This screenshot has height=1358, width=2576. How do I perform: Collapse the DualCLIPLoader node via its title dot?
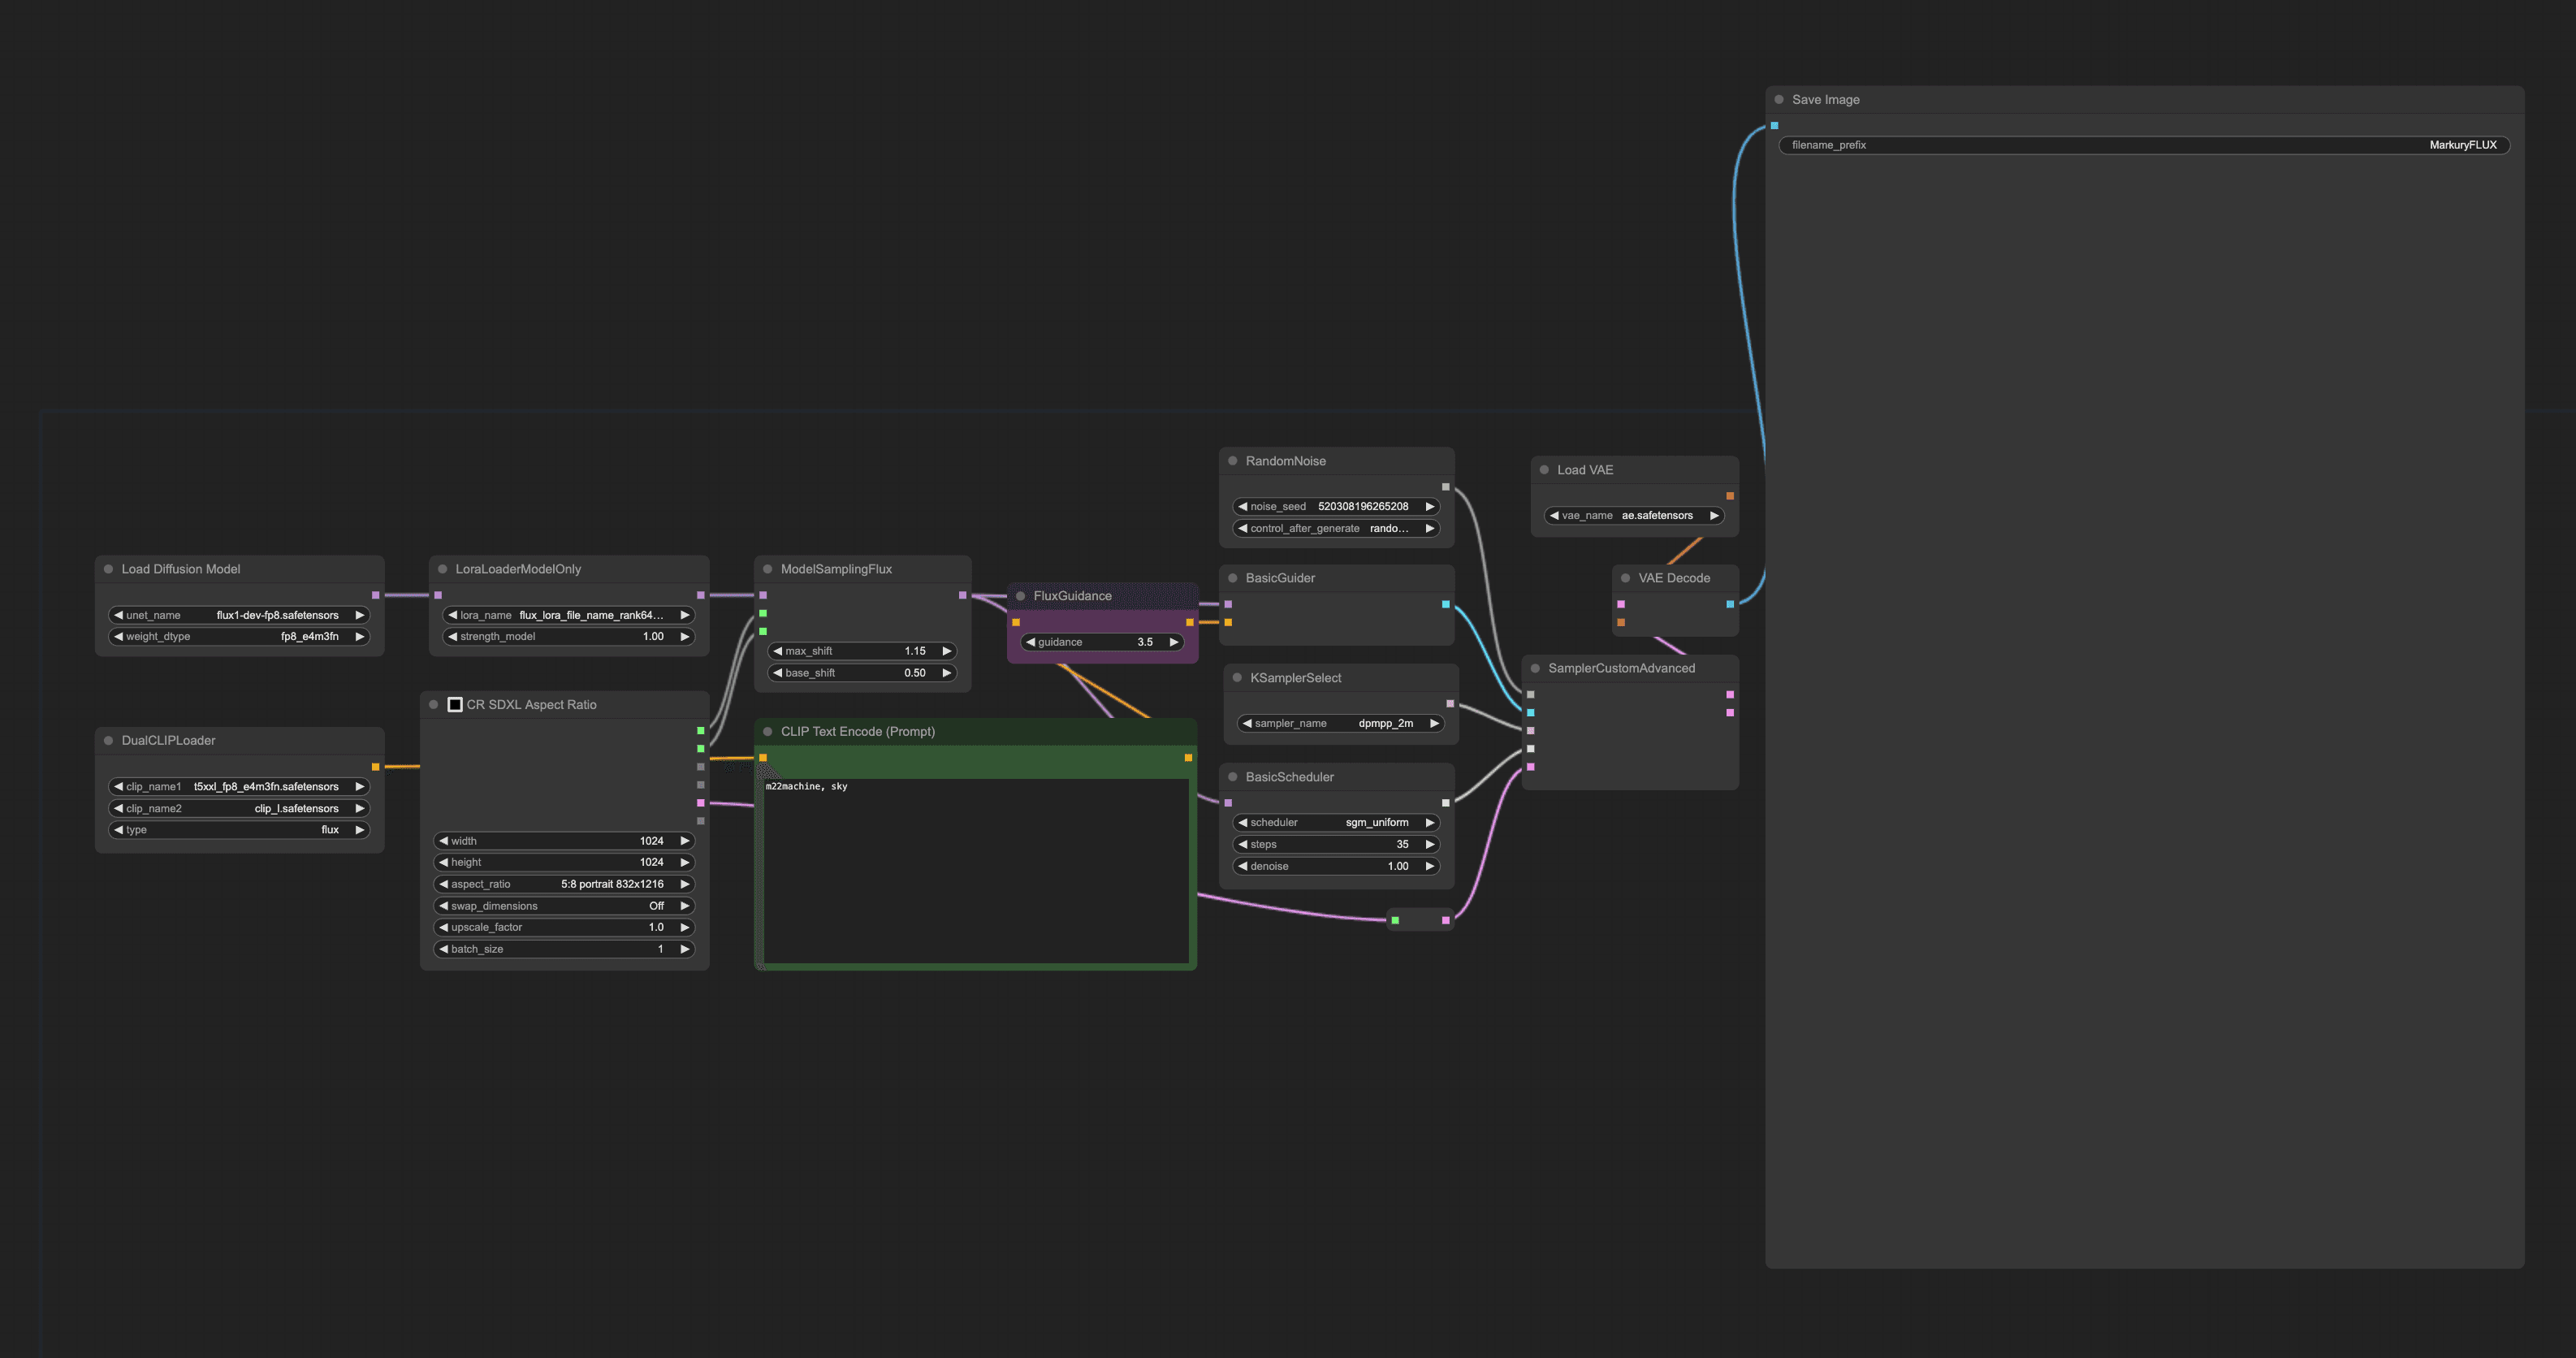click(x=108, y=741)
